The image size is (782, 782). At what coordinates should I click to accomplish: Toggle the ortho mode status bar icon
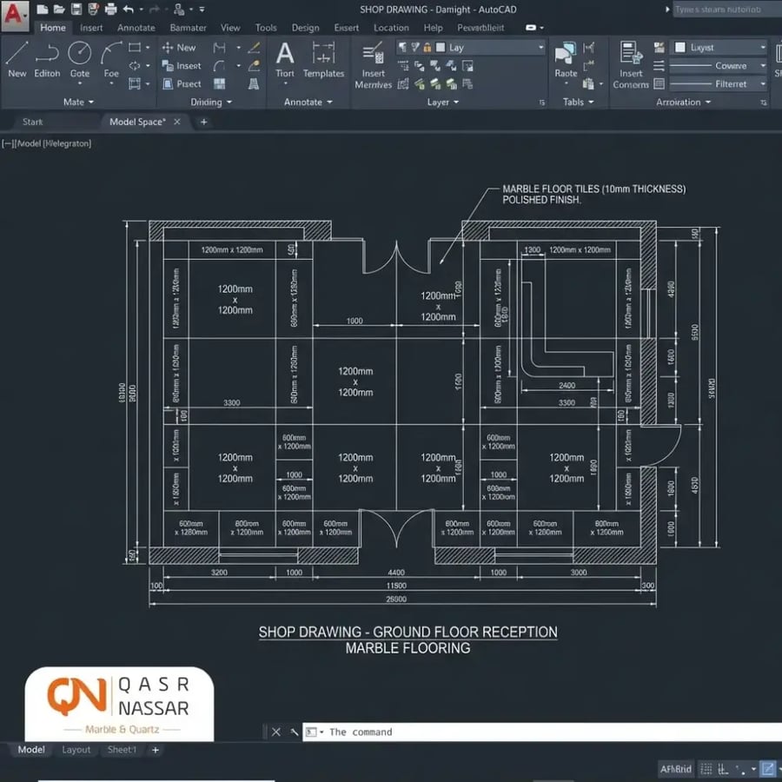pyautogui.click(x=723, y=769)
